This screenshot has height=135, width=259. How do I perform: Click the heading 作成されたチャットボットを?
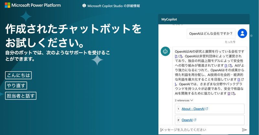coord(73,29)
